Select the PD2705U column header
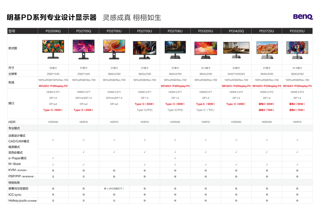321x212 pixels. click(x=144, y=31)
